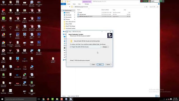Open Pictures in the navigation pane
Viewport: 179px width, 101px height.
click(68, 19)
